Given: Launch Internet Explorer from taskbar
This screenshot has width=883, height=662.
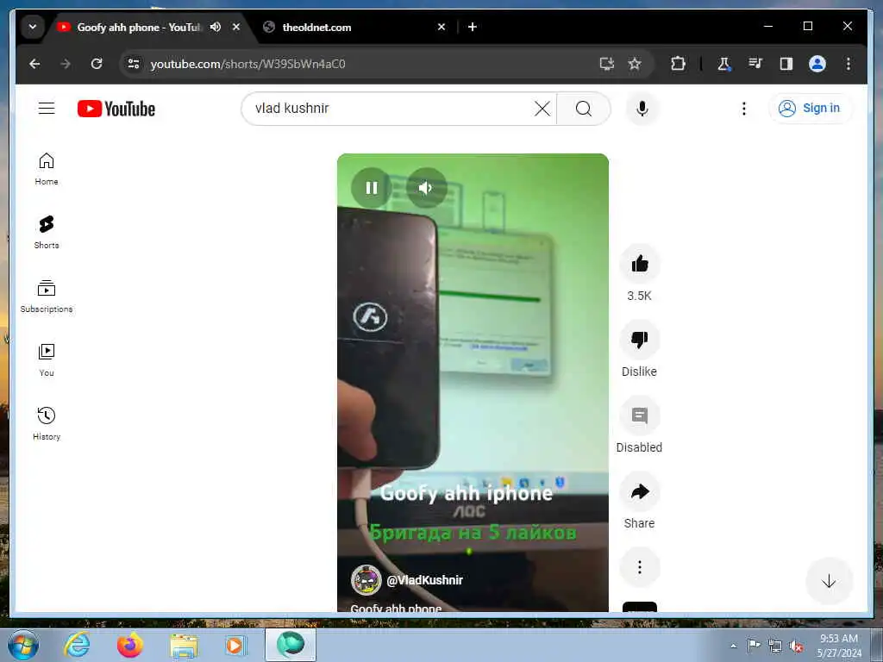Looking at the screenshot, I should tap(77, 645).
